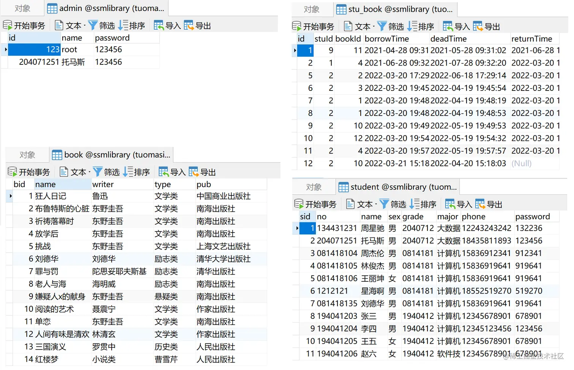Open Filter funnel icon in stu_book window
Screen dimensions: 574x370
pos(382,26)
